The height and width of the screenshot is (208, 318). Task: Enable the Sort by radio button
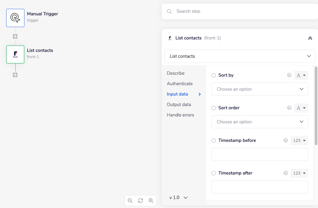click(214, 75)
